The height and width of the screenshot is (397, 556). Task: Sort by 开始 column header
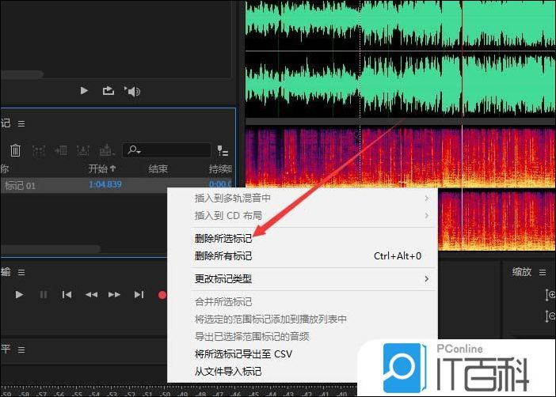(x=102, y=168)
